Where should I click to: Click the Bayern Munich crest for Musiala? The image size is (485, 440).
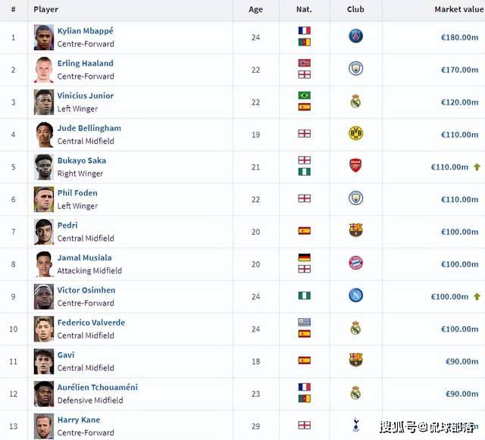(x=355, y=263)
